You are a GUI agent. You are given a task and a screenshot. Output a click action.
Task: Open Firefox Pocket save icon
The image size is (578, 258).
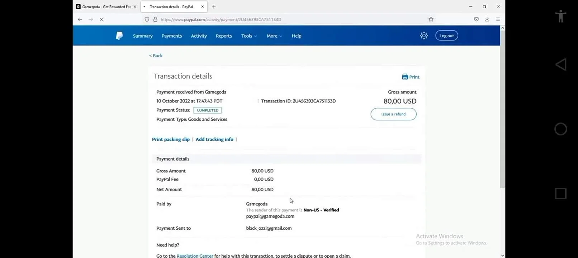[x=476, y=19]
